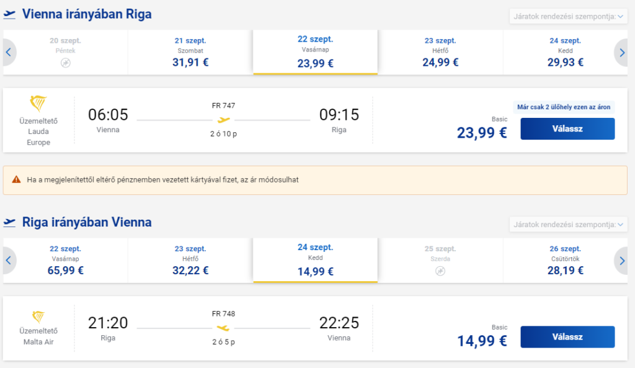Click Ryanair harp logo on Lauda Europe flight

pos(38,104)
